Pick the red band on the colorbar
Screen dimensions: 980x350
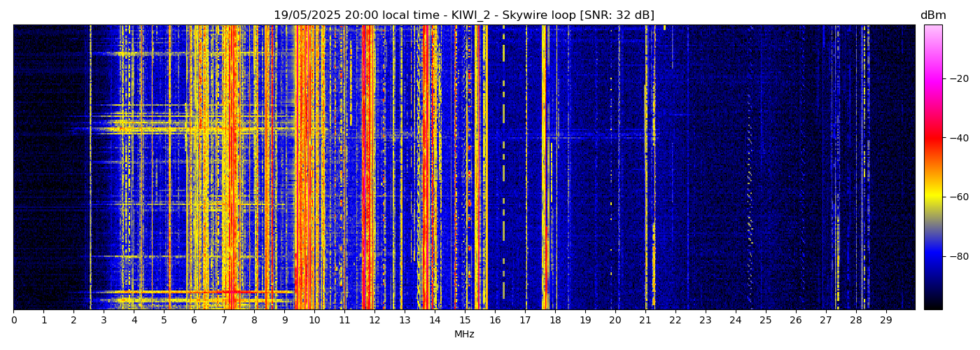[932, 138]
